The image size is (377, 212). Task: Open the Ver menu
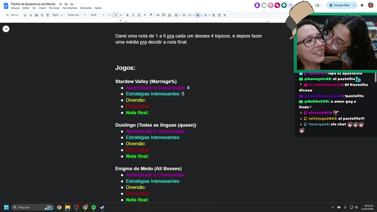pos(34,8)
